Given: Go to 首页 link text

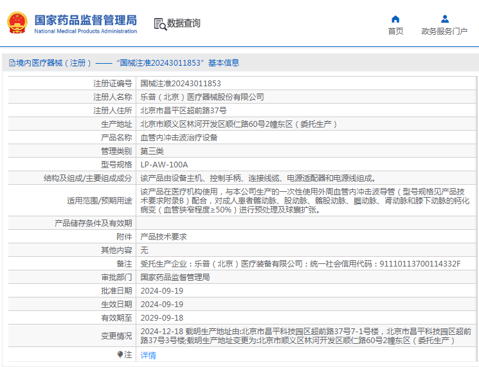Looking at the screenshot, I should (395, 31).
